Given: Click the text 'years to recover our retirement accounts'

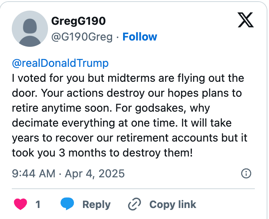Looking at the screenshot, I should click(x=115, y=138).
